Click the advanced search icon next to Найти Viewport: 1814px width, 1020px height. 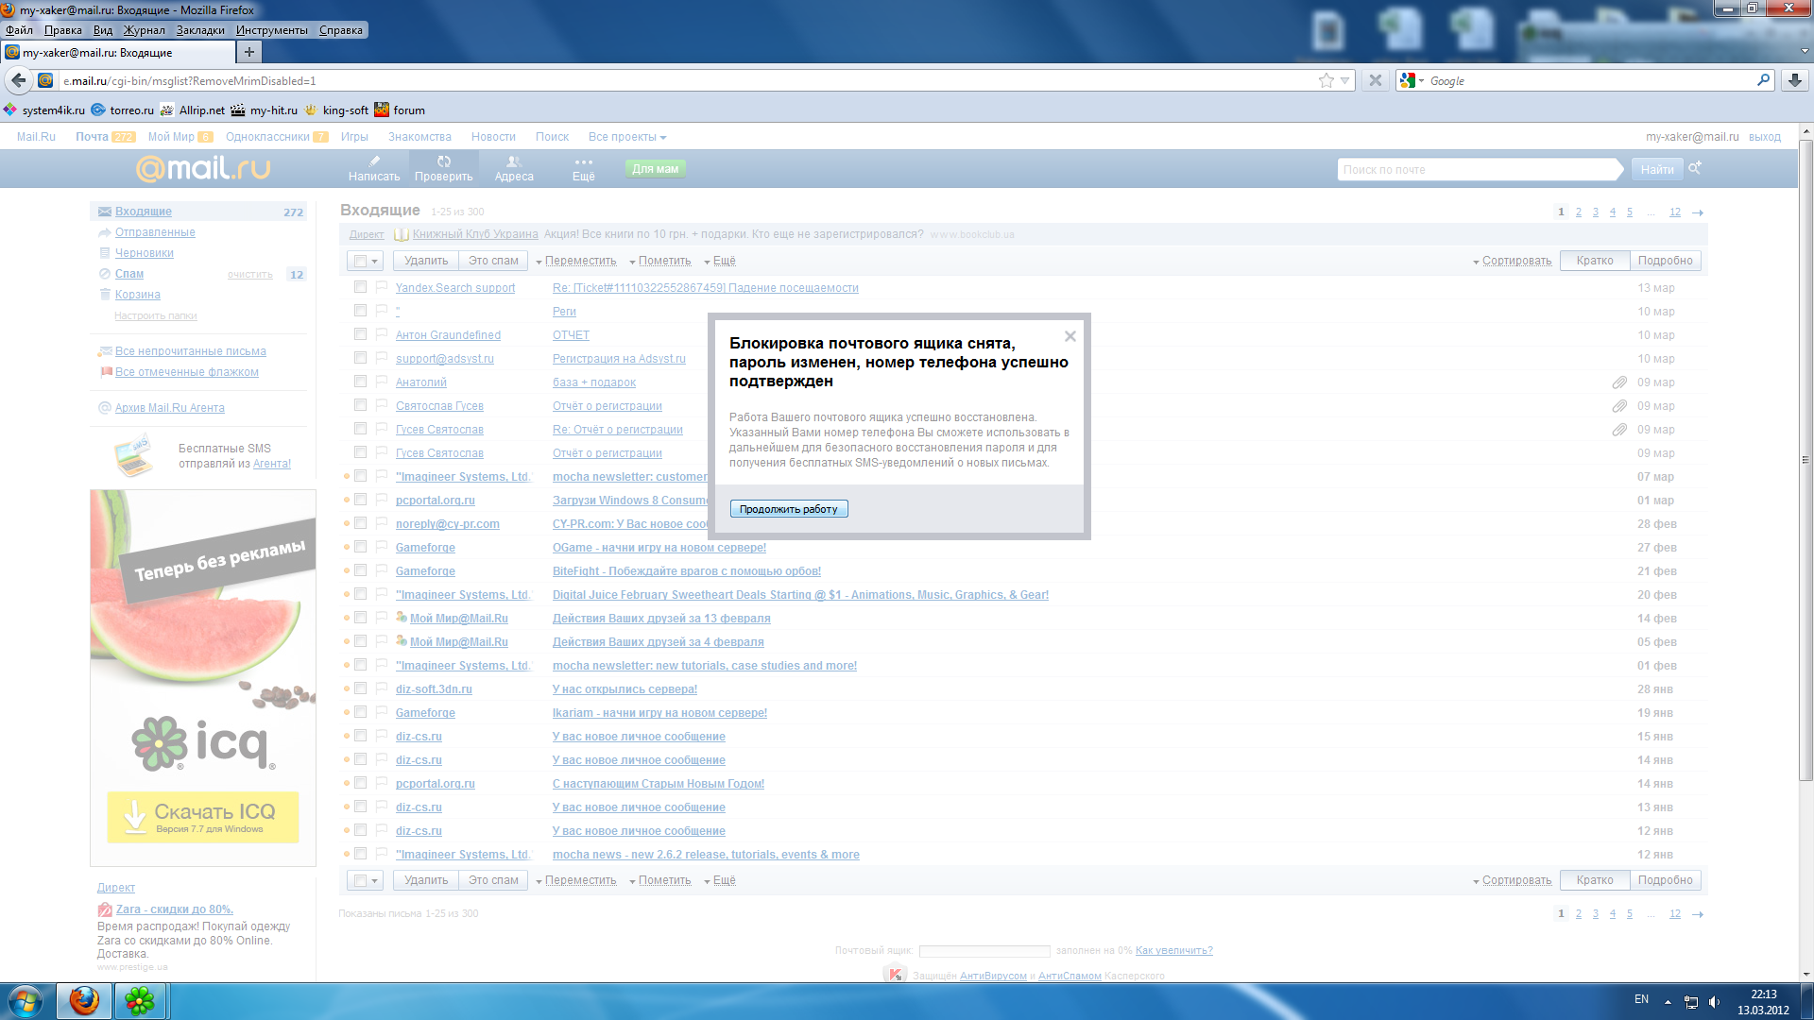[x=1695, y=168]
